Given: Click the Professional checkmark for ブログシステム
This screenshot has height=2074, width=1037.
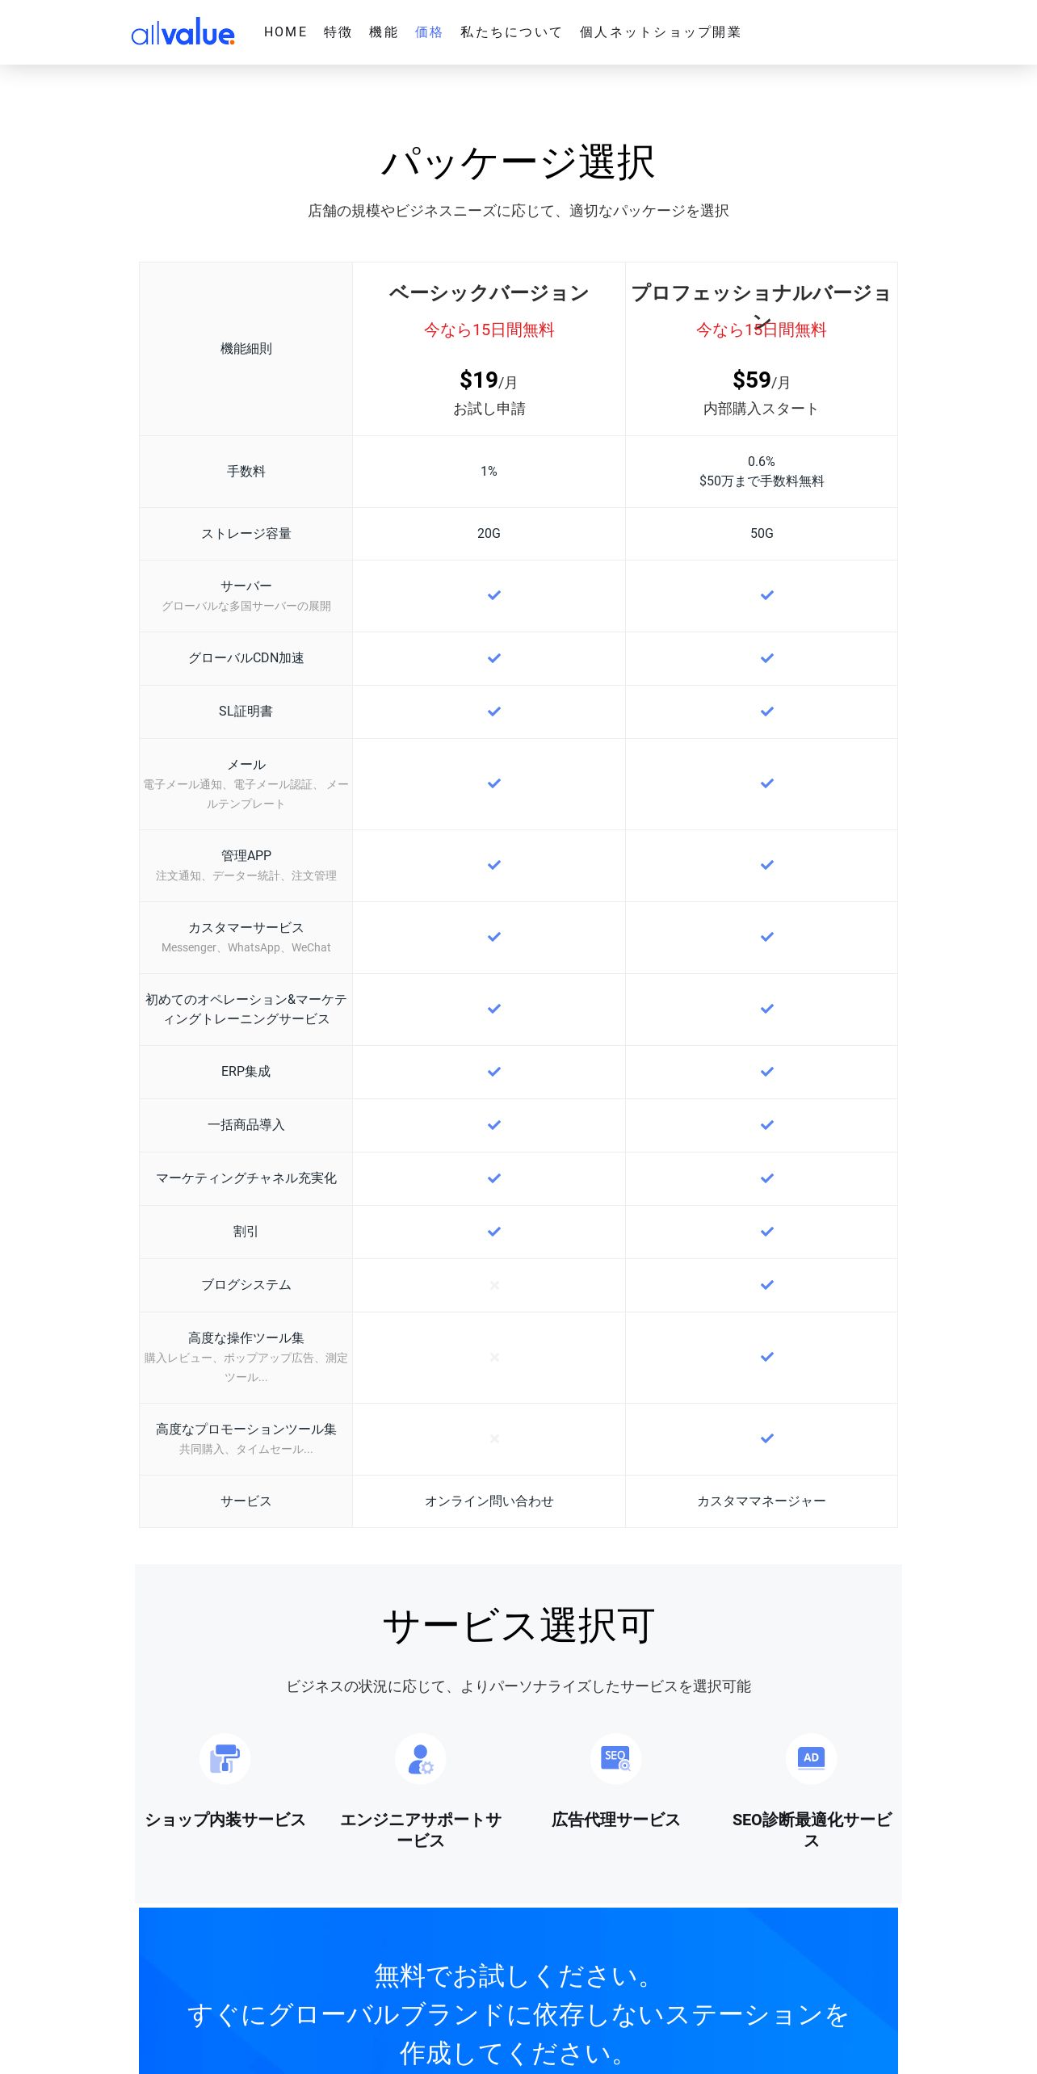Looking at the screenshot, I should [x=767, y=1285].
